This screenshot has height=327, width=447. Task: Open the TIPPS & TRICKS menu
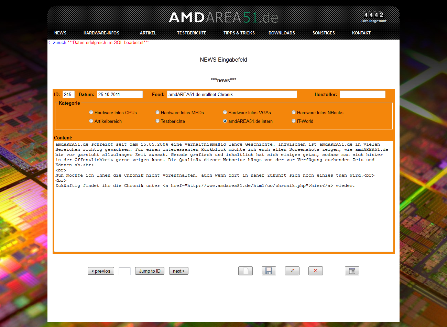click(239, 33)
